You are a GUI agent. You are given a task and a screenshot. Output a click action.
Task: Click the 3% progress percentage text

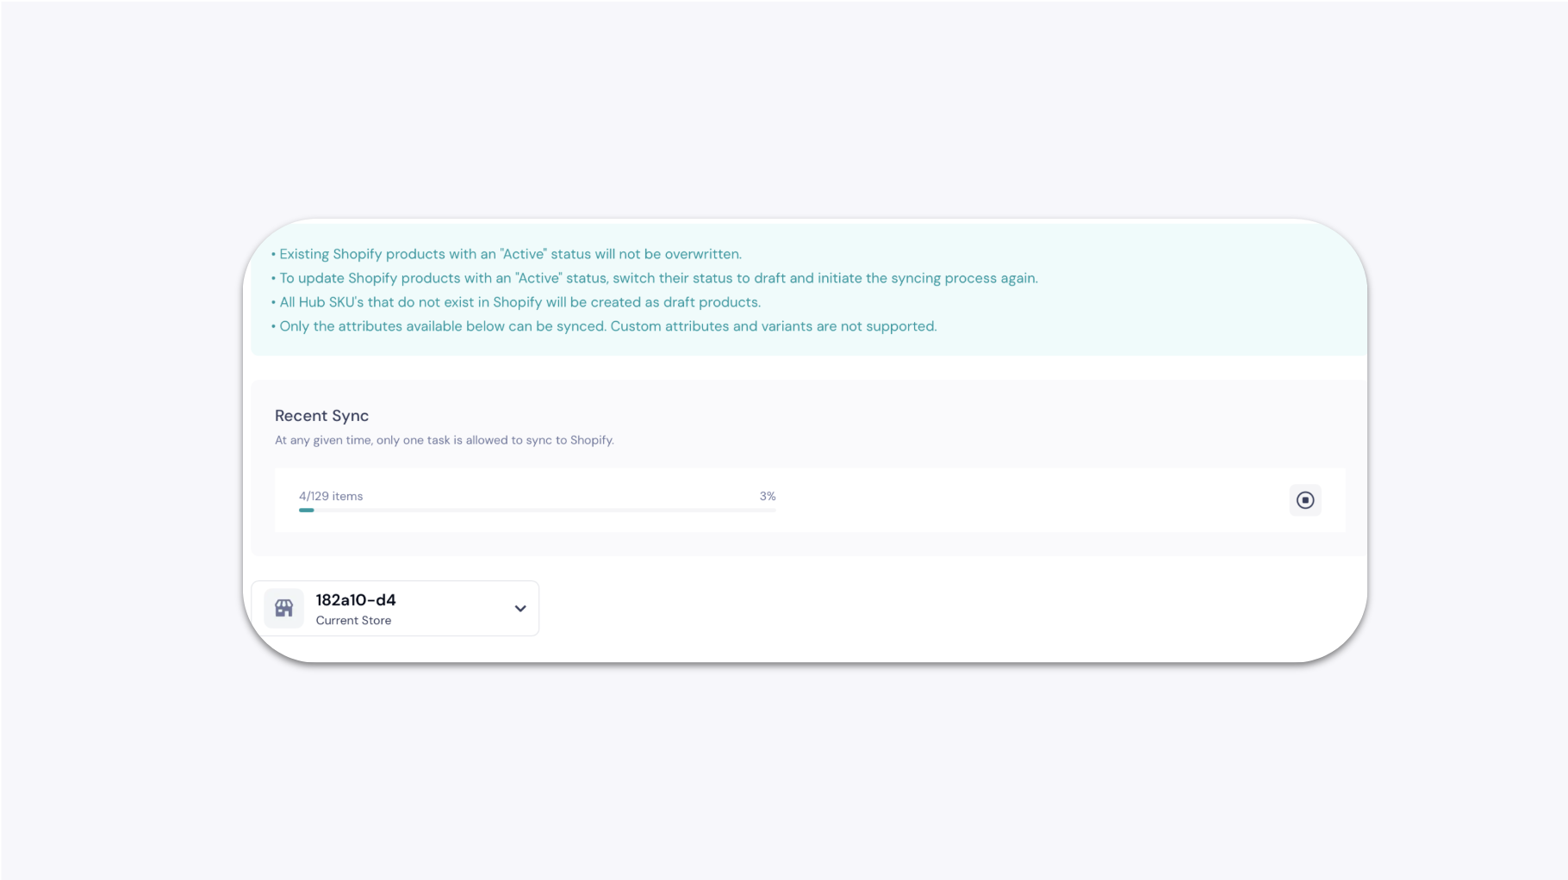(766, 496)
